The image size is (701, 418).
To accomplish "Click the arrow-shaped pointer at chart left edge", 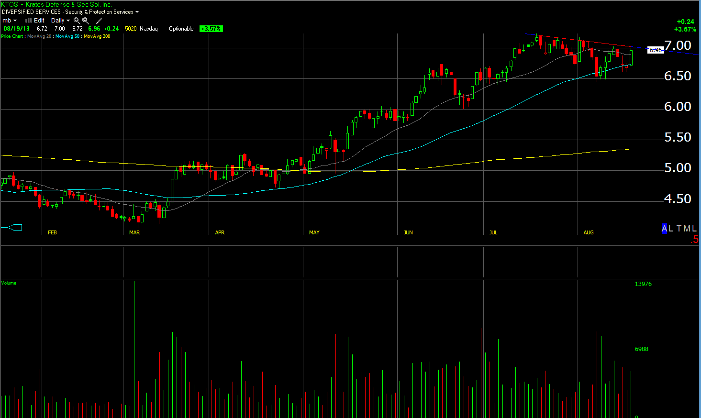I will point(15,227).
